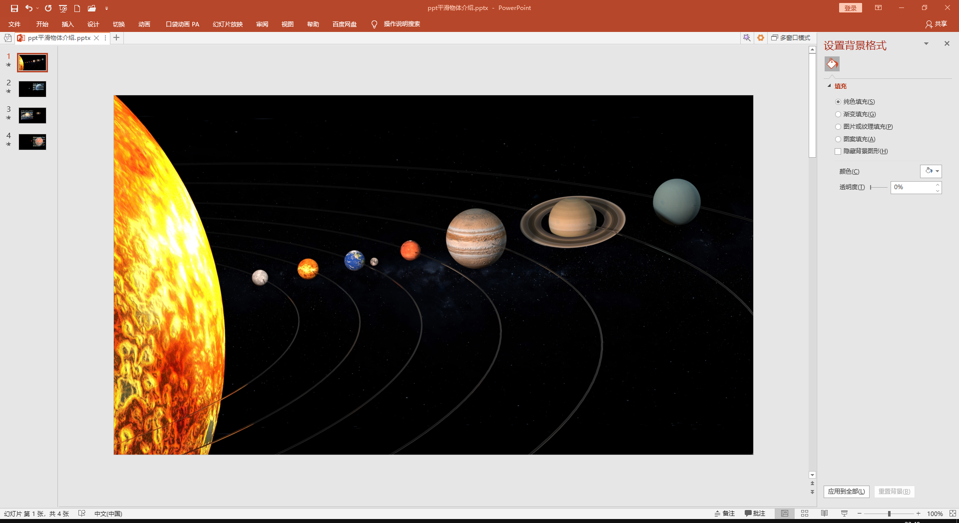Close the 设置背景格式 pane

coord(947,44)
